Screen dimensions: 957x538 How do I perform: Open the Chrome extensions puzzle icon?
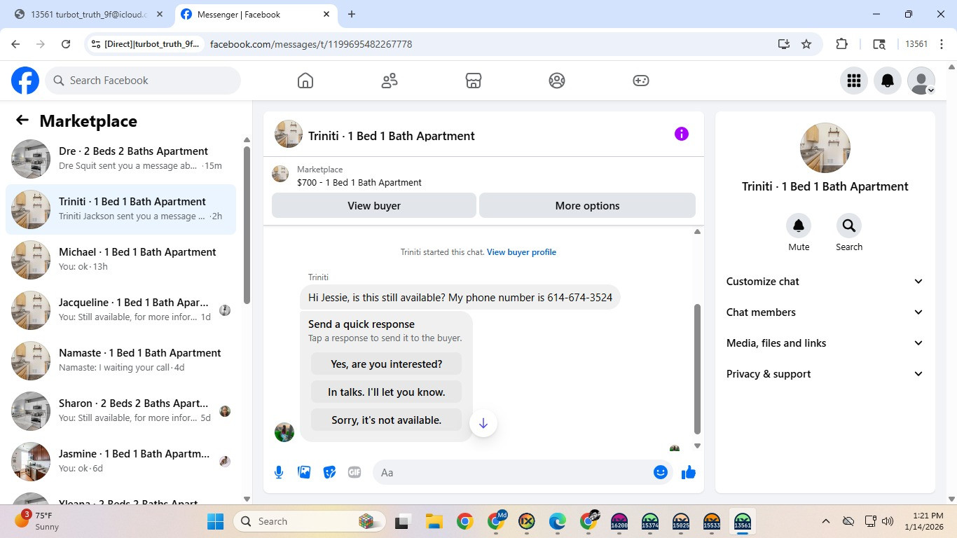pos(842,44)
